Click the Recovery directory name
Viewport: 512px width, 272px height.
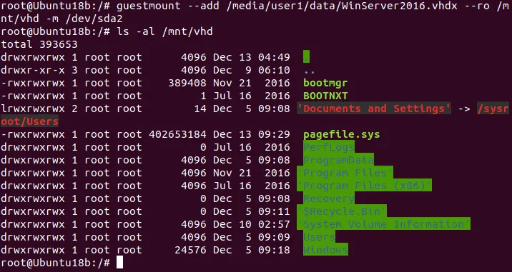328,198
